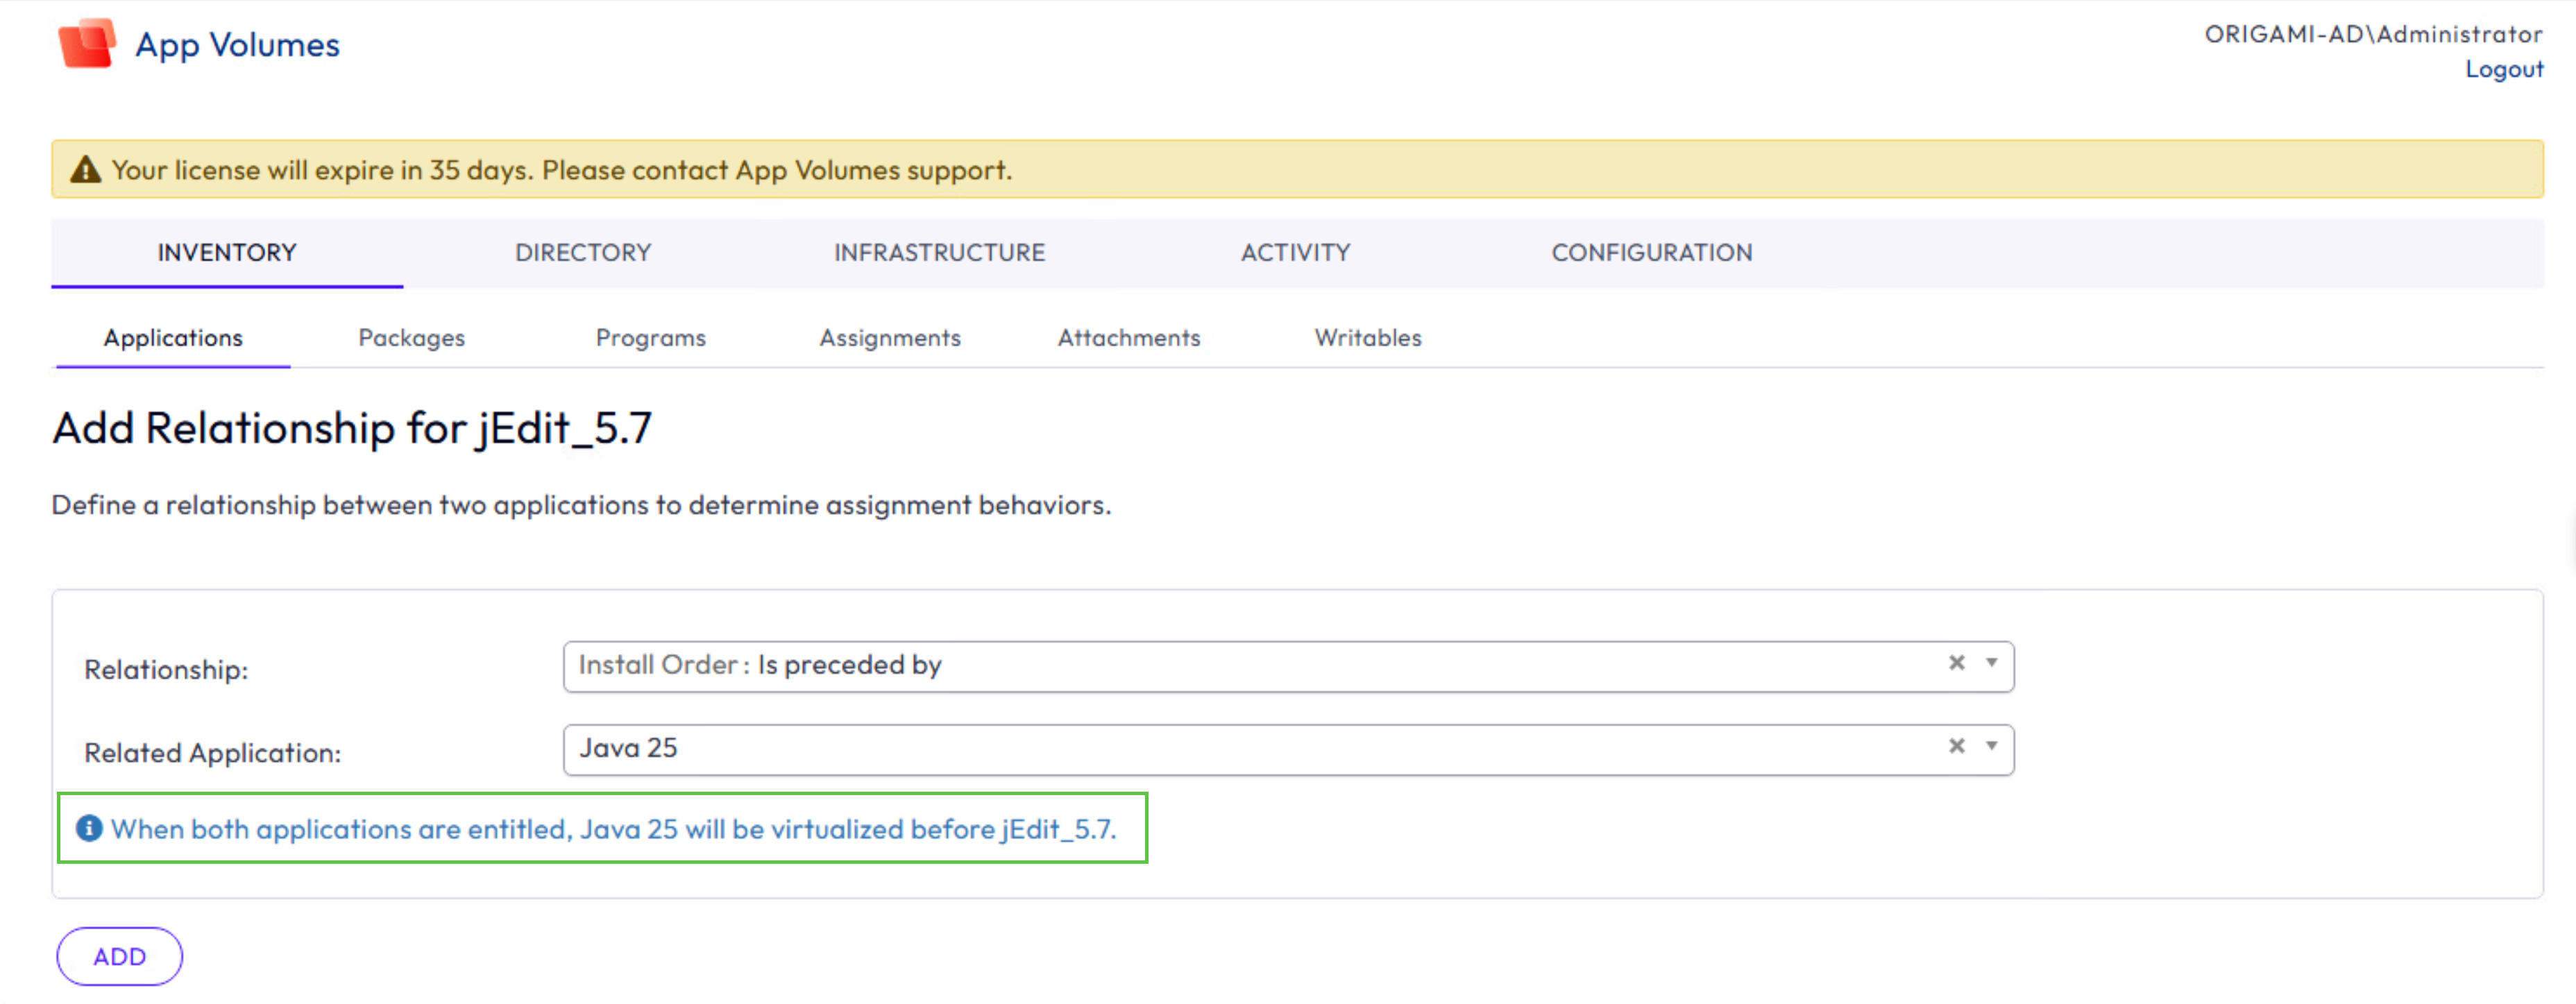Image resolution: width=2576 pixels, height=1004 pixels.
Task: Select the Applications sub-tab
Action: (x=173, y=338)
